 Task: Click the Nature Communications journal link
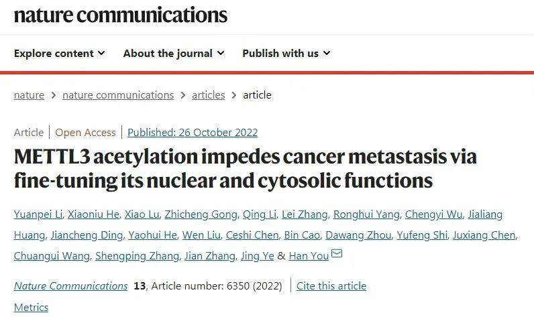[70, 286]
